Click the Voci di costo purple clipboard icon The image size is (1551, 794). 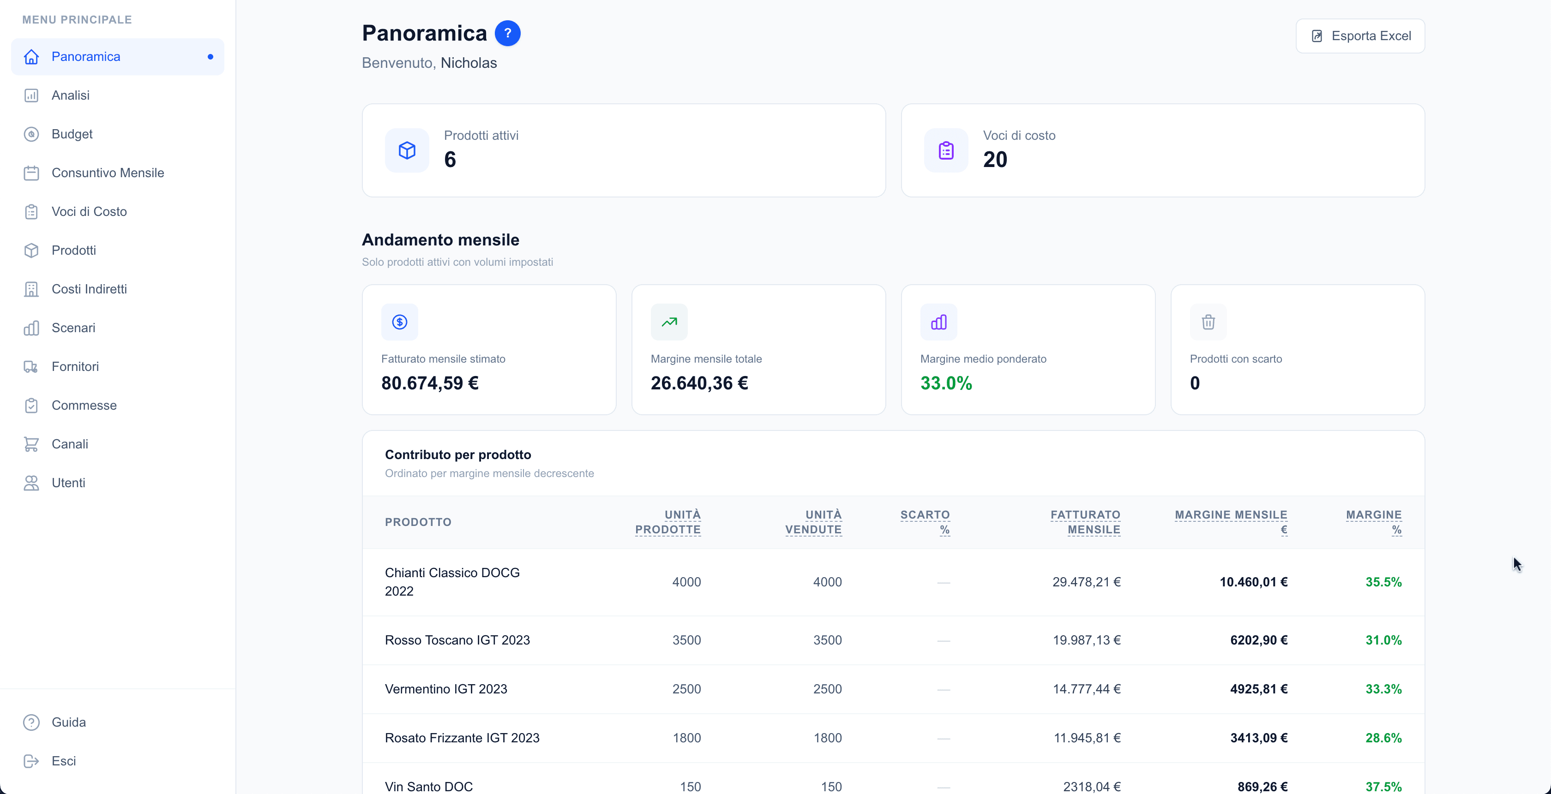[946, 150]
